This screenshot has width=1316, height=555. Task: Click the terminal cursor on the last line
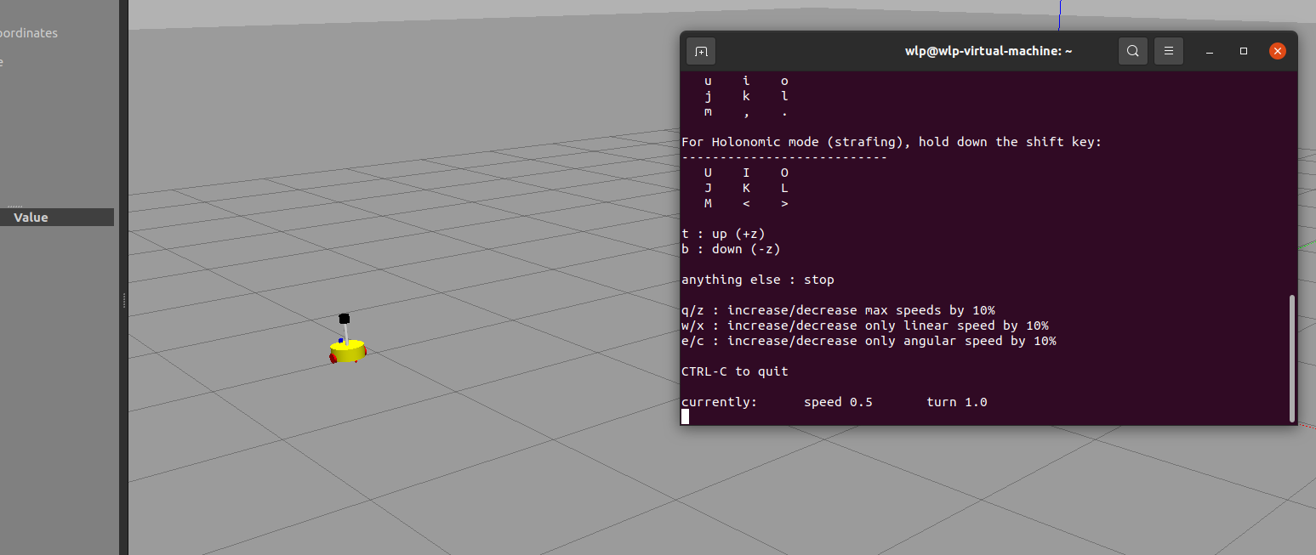click(x=686, y=416)
